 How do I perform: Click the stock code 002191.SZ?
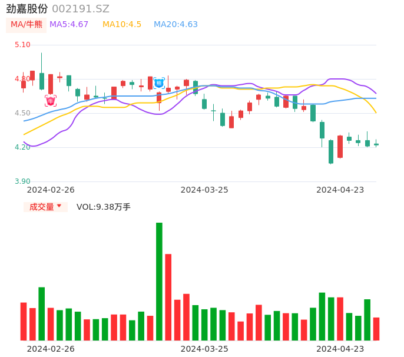81,9
